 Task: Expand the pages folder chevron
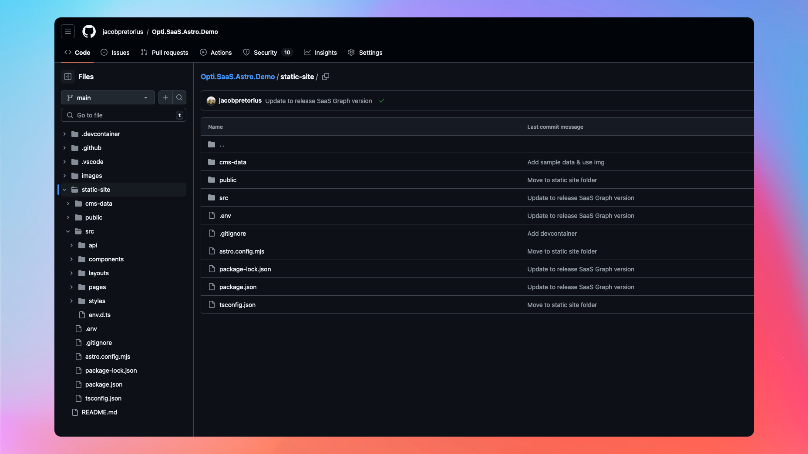[71, 287]
